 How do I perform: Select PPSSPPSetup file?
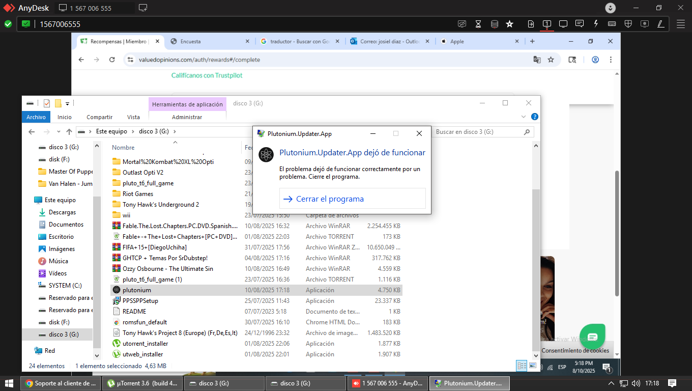(x=256, y=301)
